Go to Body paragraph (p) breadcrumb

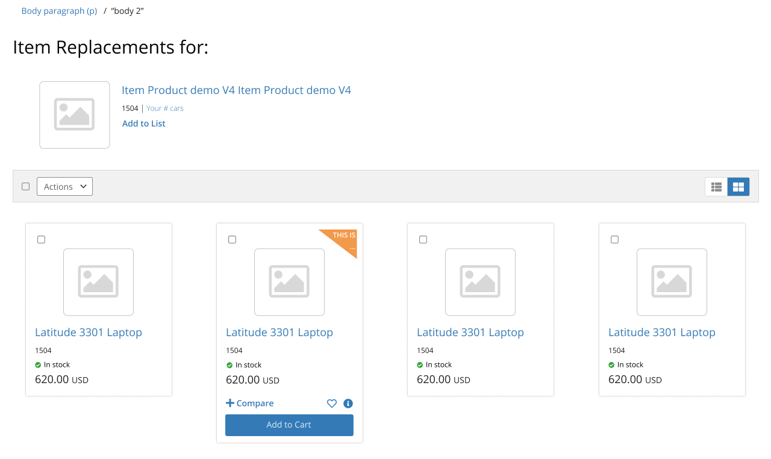(x=59, y=11)
